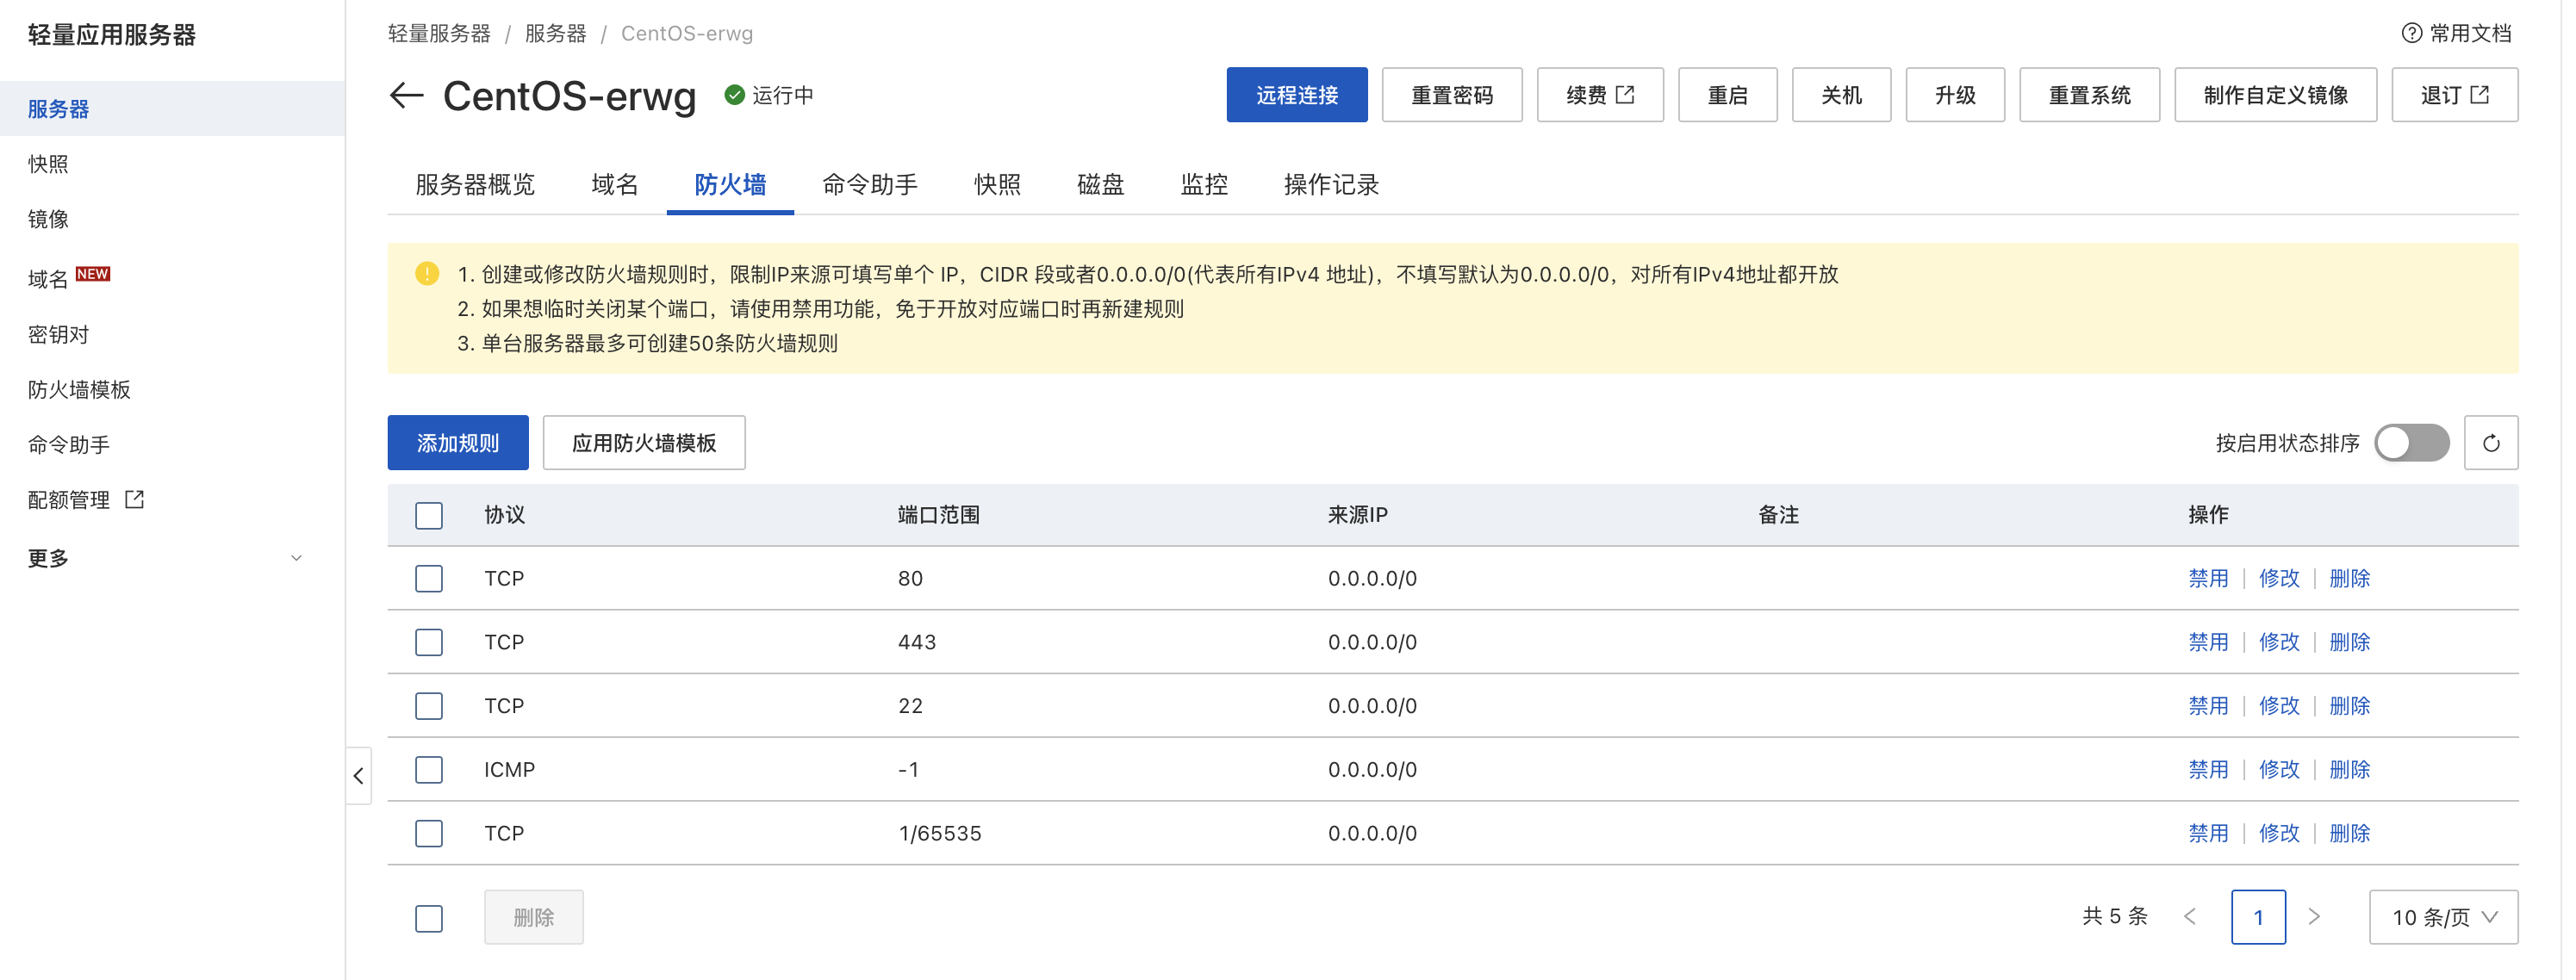Check the ICMP rule checkbox

point(429,769)
